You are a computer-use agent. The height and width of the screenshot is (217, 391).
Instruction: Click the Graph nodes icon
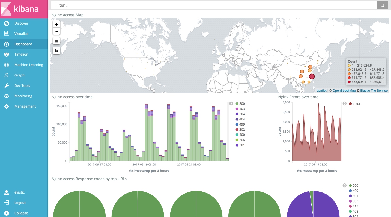pyautogui.click(x=7, y=75)
